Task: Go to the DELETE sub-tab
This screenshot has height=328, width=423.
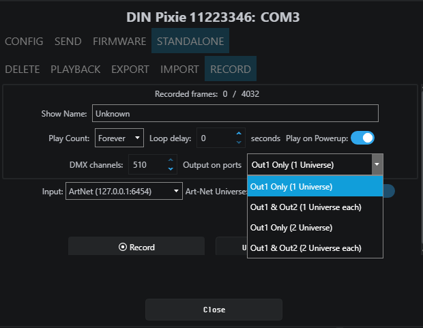Action: coord(23,70)
